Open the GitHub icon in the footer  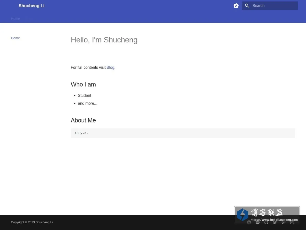click(266, 222)
